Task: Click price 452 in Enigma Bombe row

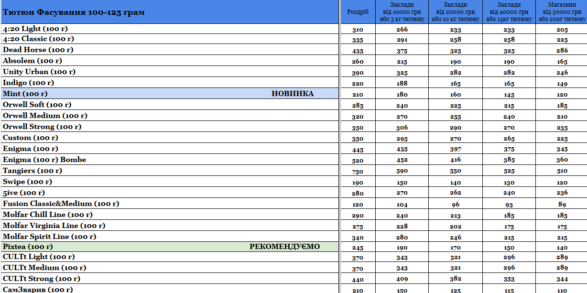Action: 402,161
